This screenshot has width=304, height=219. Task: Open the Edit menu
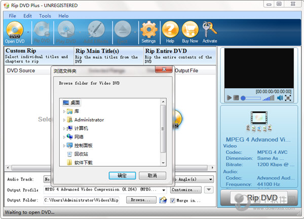pyautogui.click(x=27, y=16)
